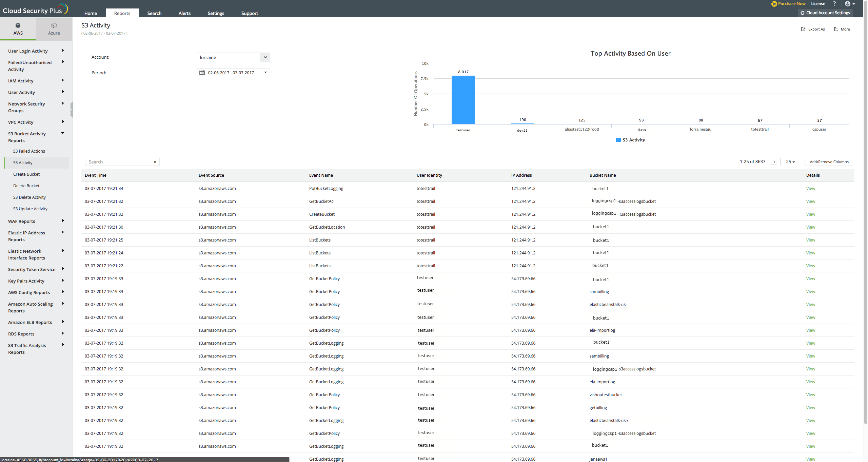Open the calendar icon in Period field
Image resolution: width=868 pixels, height=462 pixels.
coord(202,73)
